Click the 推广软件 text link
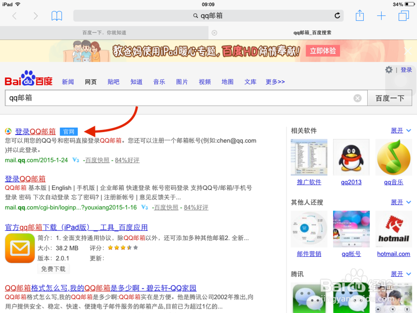The width and height of the screenshot is (417, 313). coord(309,182)
